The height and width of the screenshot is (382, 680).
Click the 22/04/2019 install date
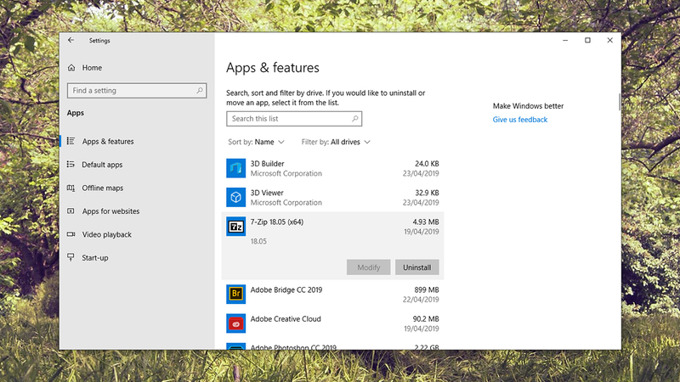[x=421, y=300]
